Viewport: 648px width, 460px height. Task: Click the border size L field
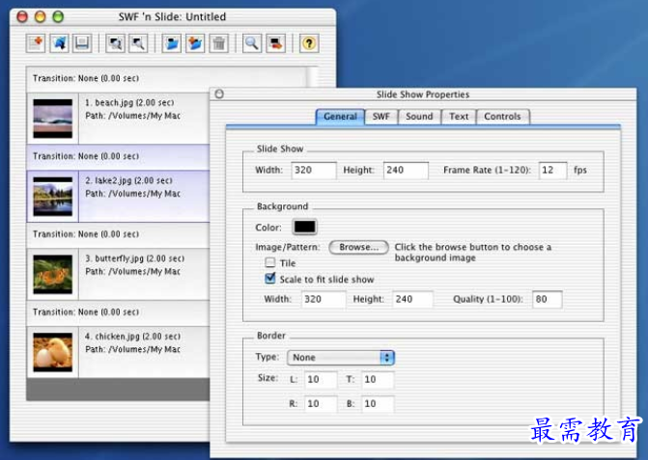click(x=321, y=380)
